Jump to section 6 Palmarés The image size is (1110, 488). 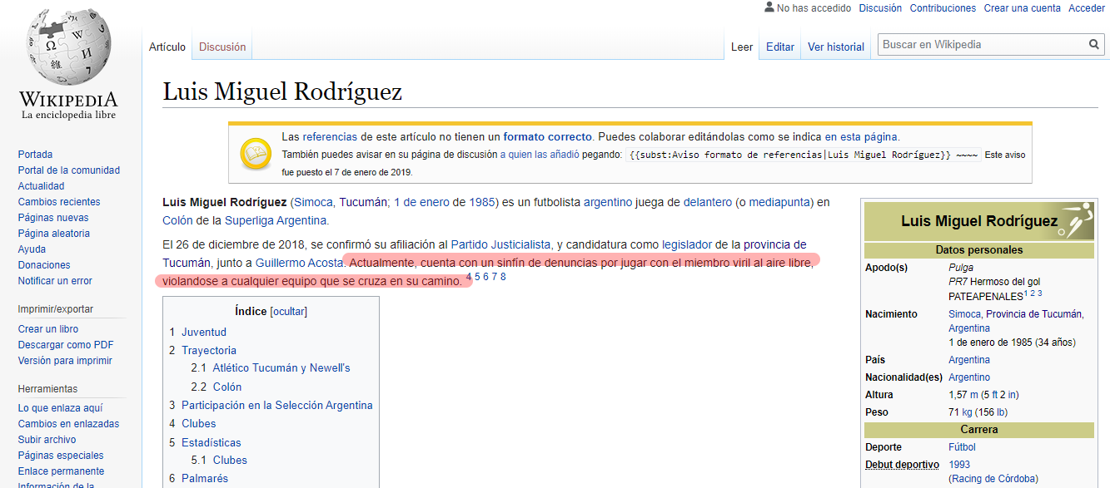pyautogui.click(x=205, y=478)
